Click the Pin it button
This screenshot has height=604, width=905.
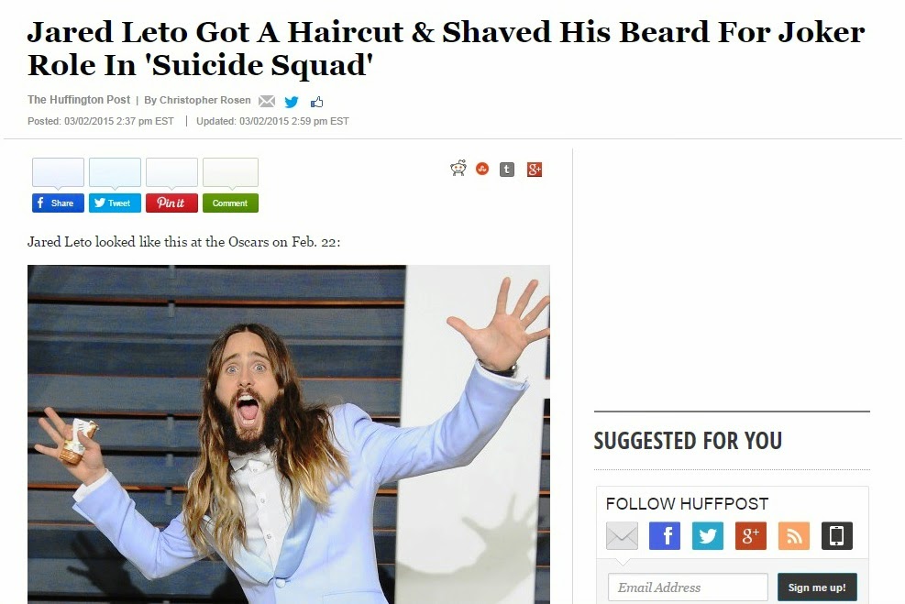(172, 203)
